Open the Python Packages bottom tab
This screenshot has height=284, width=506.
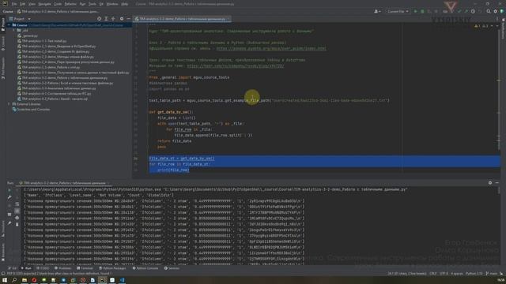pyautogui.click(x=112, y=268)
